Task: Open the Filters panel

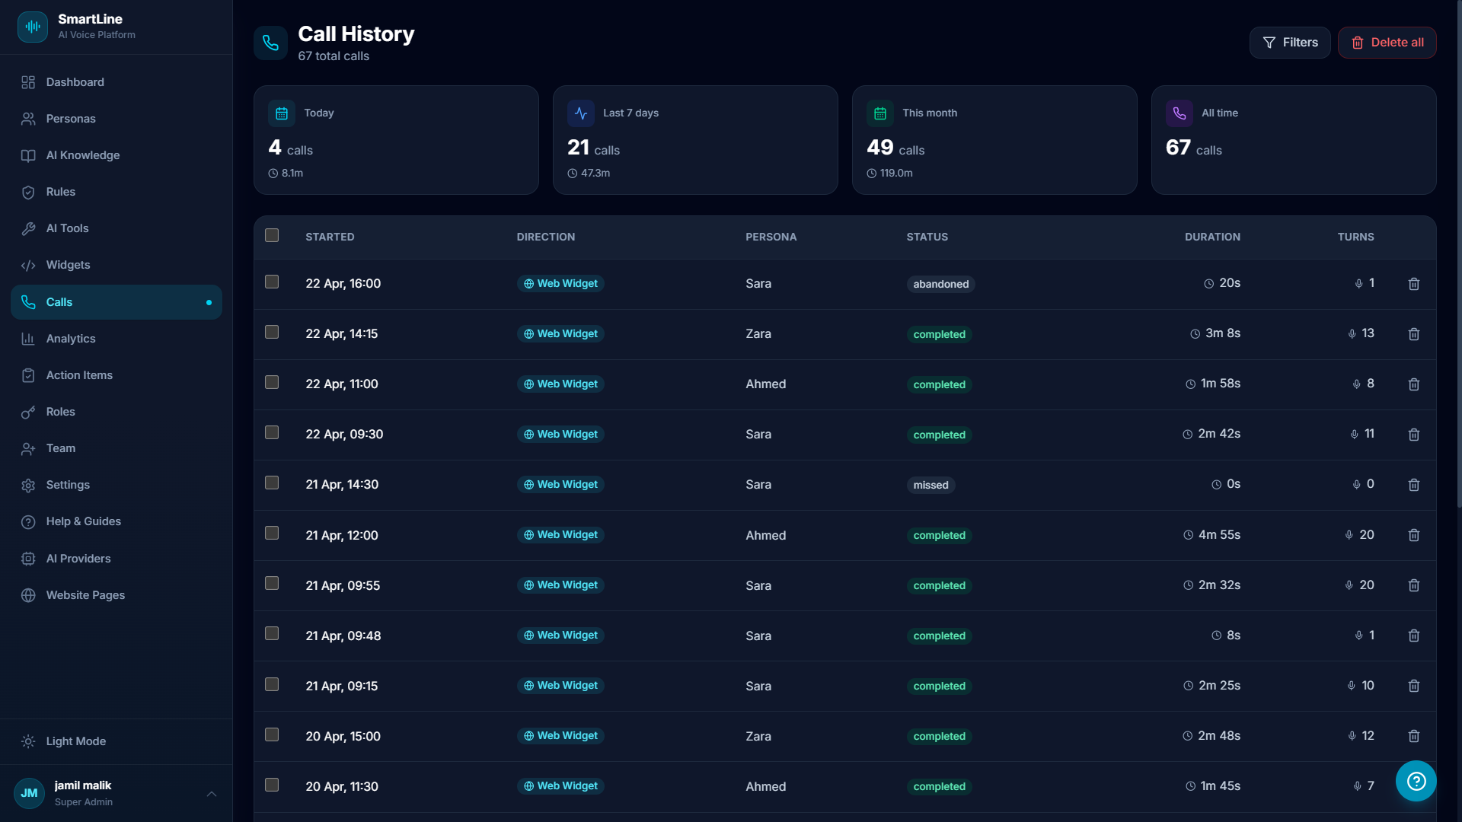Action: tap(1290, 43)
